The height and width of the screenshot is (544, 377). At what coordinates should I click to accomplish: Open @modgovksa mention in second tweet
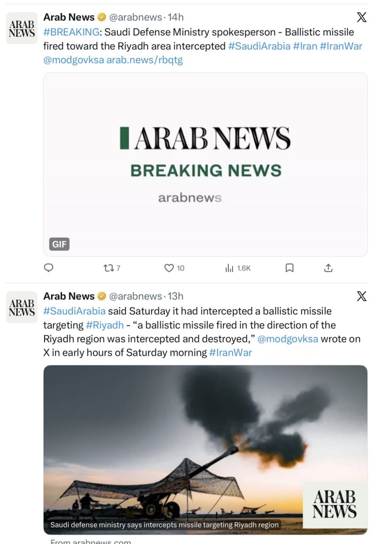[x=287, y=339]
